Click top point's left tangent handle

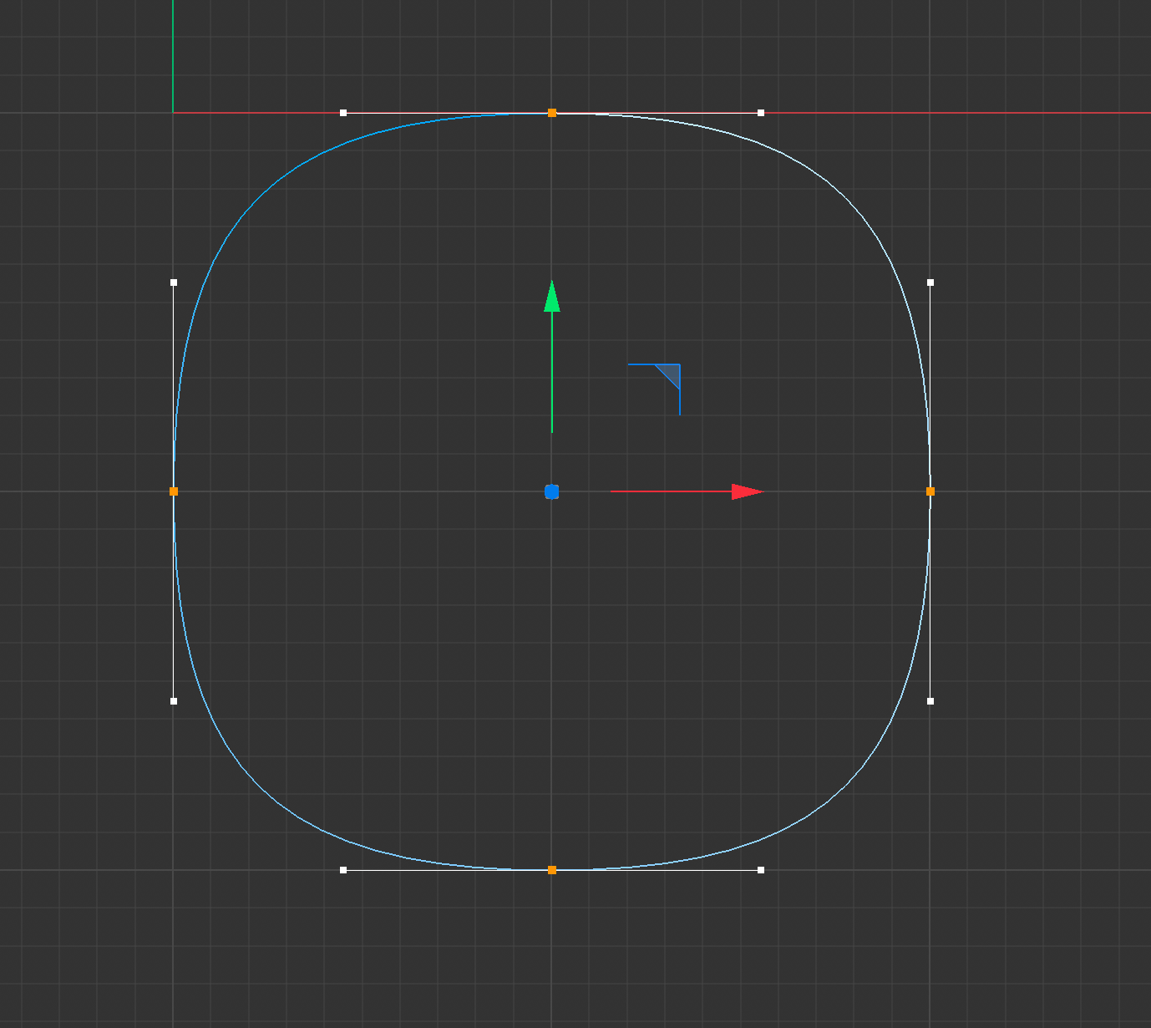click(343, 113)
